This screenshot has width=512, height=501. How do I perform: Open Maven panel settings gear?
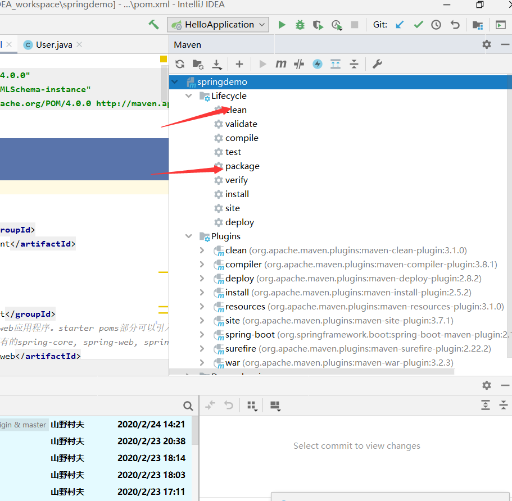(x=487, y=44)
